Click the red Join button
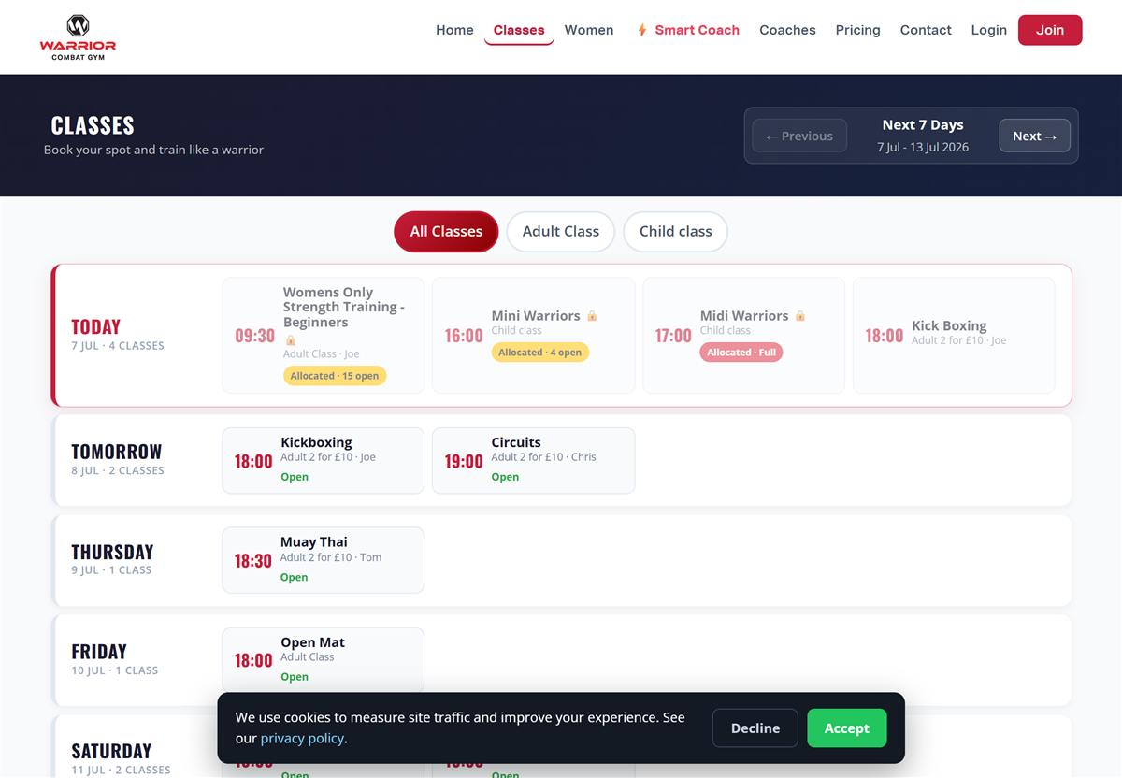 tap(1050, 30)
